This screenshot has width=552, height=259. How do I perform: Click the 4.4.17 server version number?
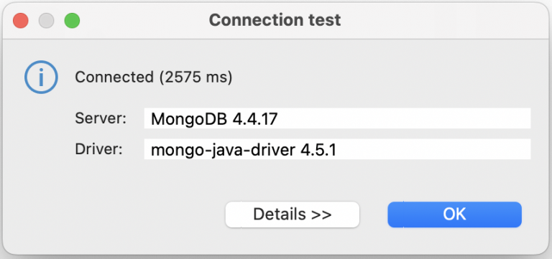tap(255, 119)
